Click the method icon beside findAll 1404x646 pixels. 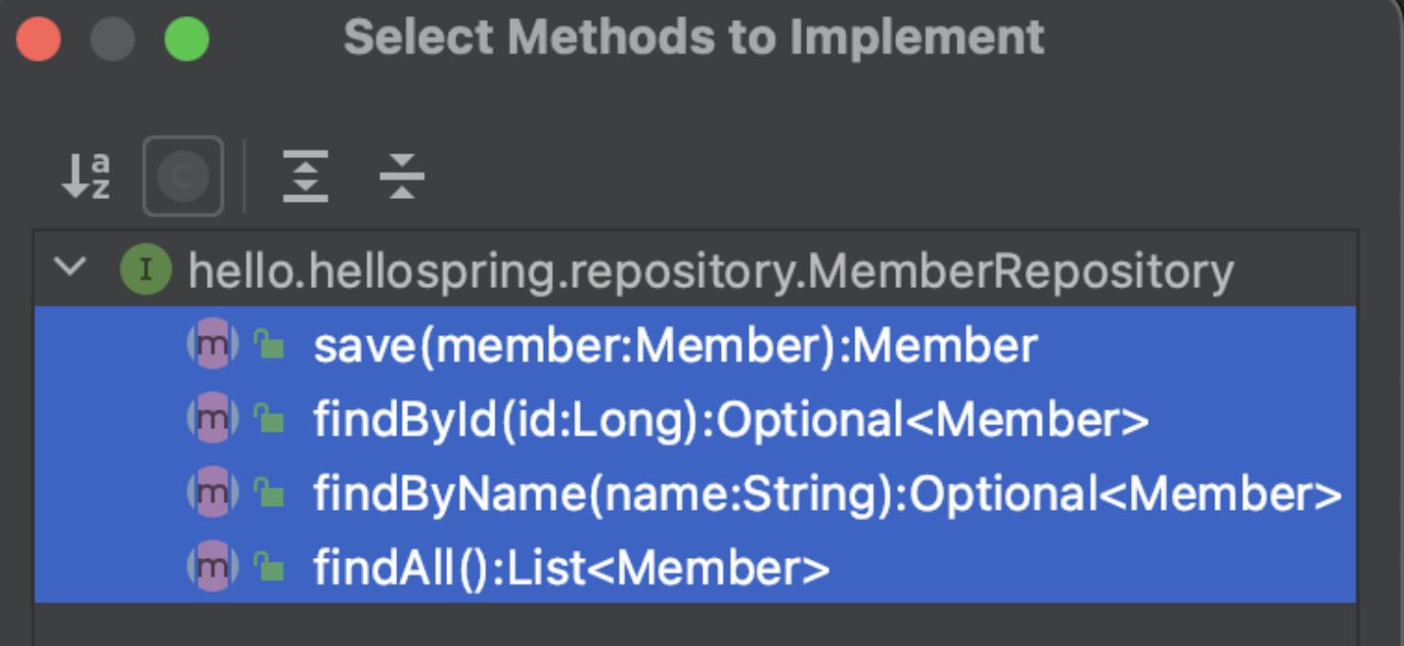coord(211,567)
